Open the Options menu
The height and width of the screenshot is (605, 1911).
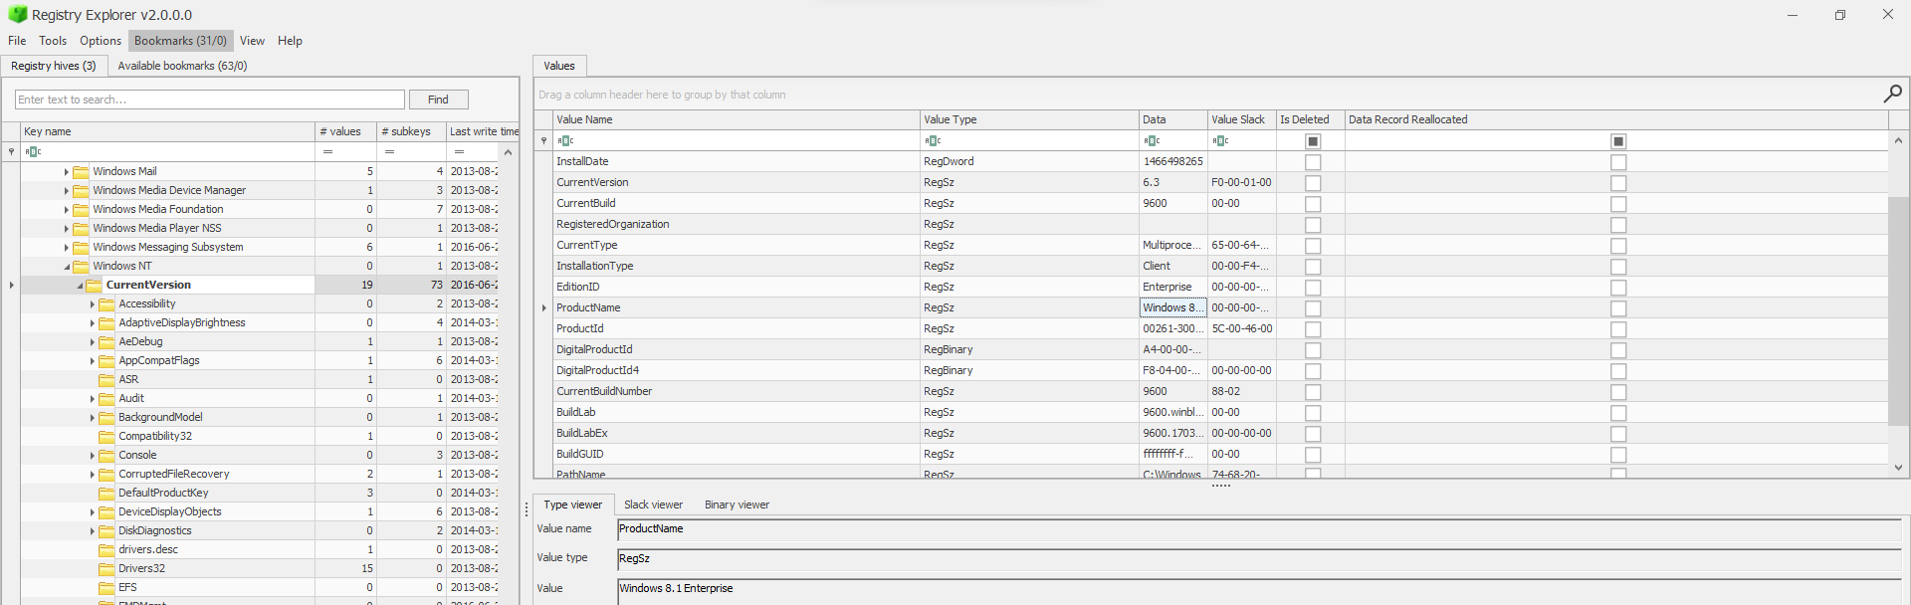click(x=101, y=41)
